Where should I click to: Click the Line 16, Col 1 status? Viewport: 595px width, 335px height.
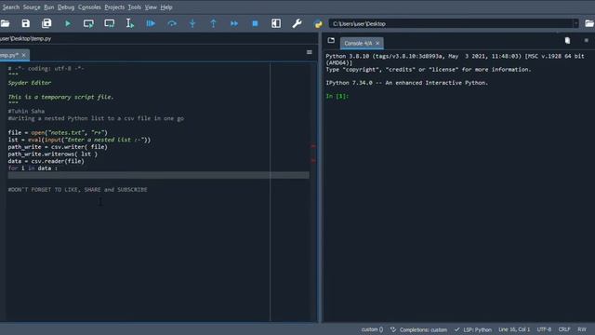[514, 329]
